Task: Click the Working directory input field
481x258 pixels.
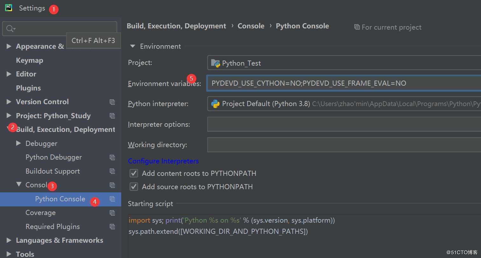Action: click(x=344, y=145)
